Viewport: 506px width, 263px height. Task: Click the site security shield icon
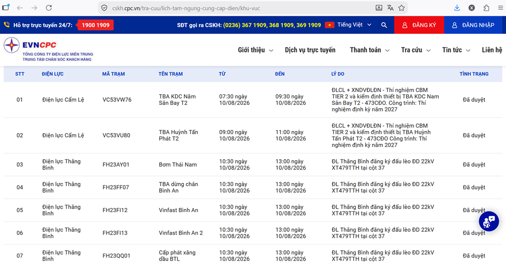click(104, 8)
